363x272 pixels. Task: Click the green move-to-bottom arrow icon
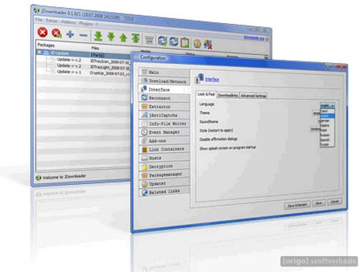pos(98,36)
